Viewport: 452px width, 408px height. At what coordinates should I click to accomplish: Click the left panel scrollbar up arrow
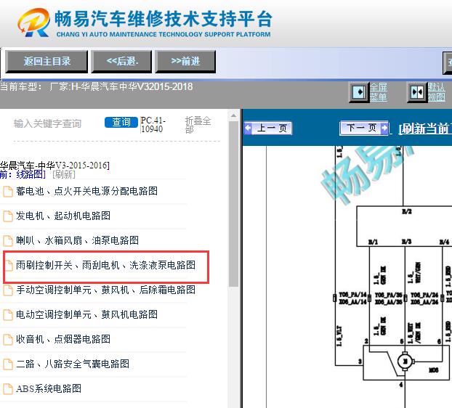233,115
